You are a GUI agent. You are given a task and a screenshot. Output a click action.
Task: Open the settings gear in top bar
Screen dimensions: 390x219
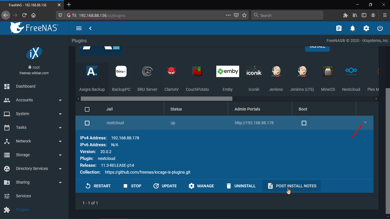tap(366, 28)
